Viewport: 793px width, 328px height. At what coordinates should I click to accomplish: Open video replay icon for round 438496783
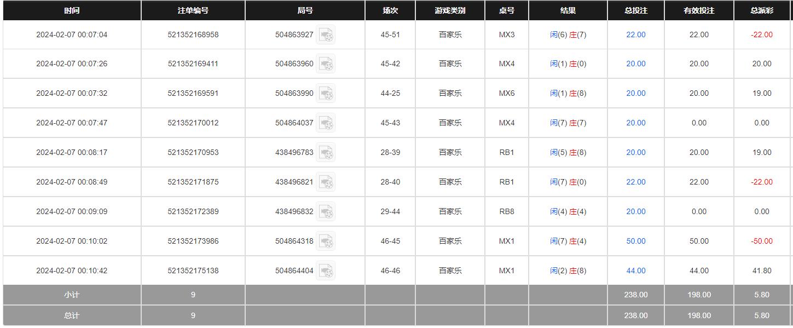pyautogui.click(x=326, y=153)
